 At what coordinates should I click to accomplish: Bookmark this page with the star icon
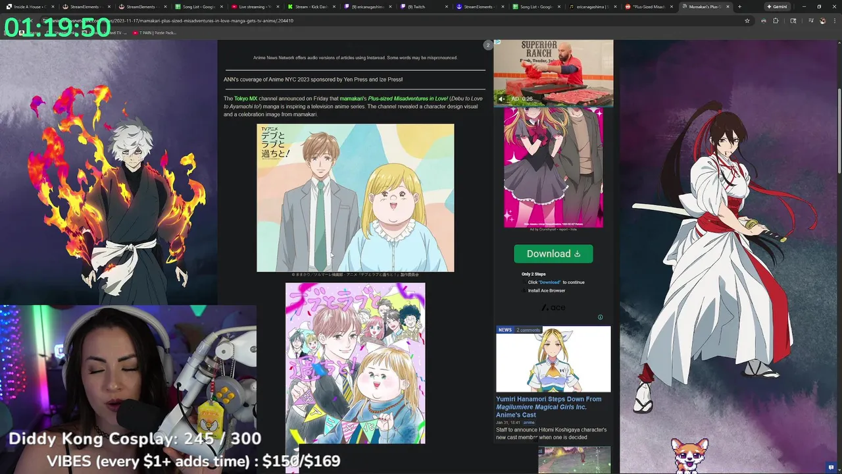point(747,20)
